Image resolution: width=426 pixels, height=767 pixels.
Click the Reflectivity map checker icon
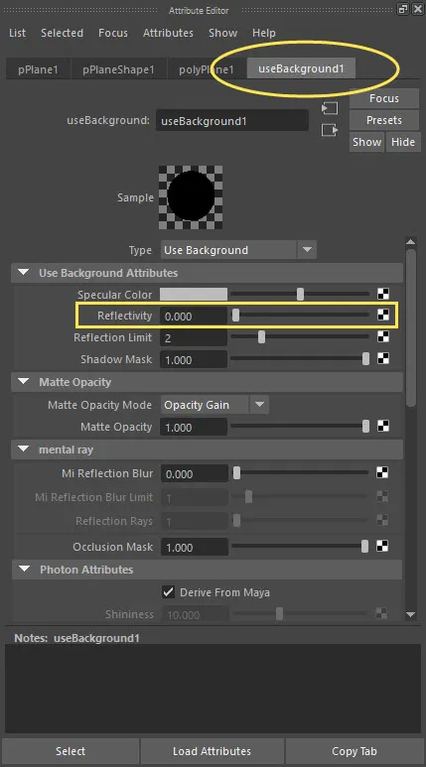[383, 315]
